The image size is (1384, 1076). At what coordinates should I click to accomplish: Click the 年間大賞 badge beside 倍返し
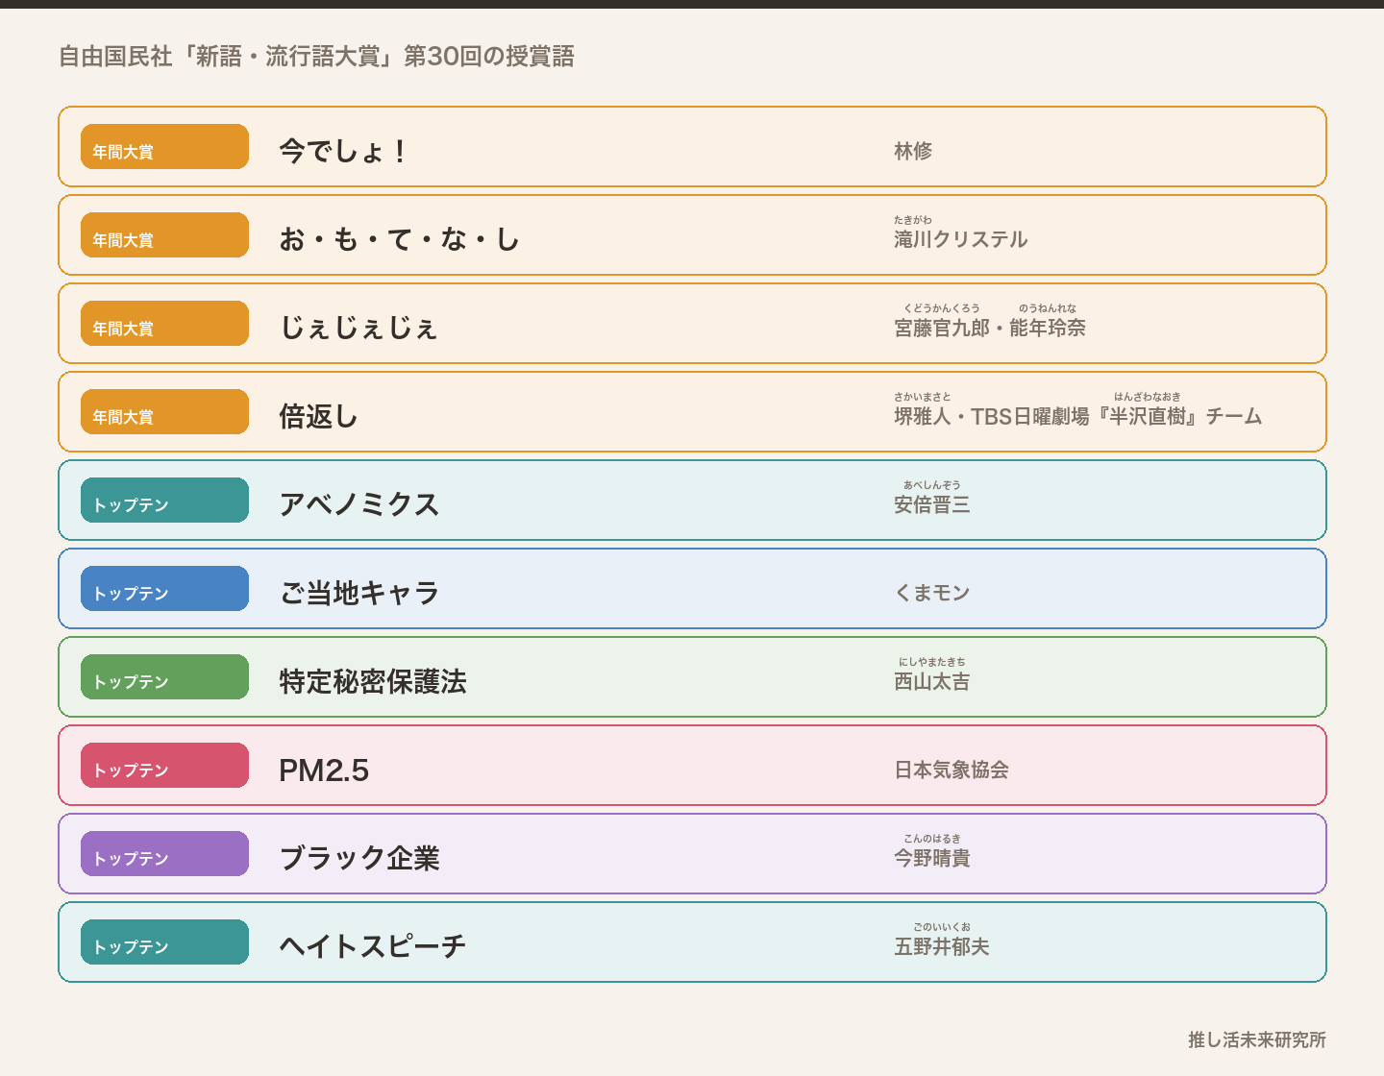tap(164, 412)
